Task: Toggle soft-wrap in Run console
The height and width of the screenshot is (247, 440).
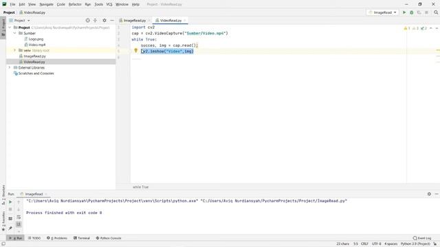Action: coord(19,217)
